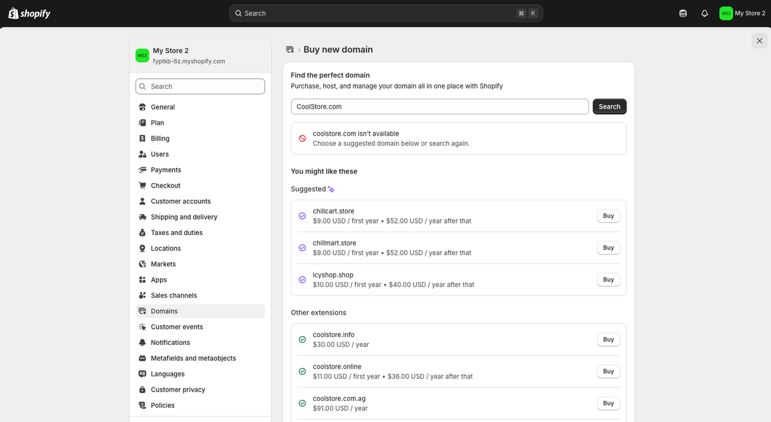Click the Checkout cart icon in the sidebar
Image resolution: width=771 pixels, height=422 pixels.
tap(143, 186)
